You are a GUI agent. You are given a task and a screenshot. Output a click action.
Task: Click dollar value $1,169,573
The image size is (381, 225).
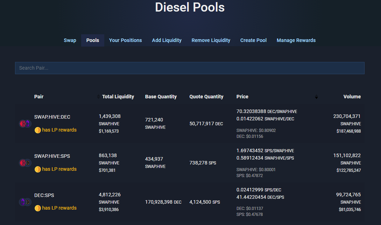108,131
